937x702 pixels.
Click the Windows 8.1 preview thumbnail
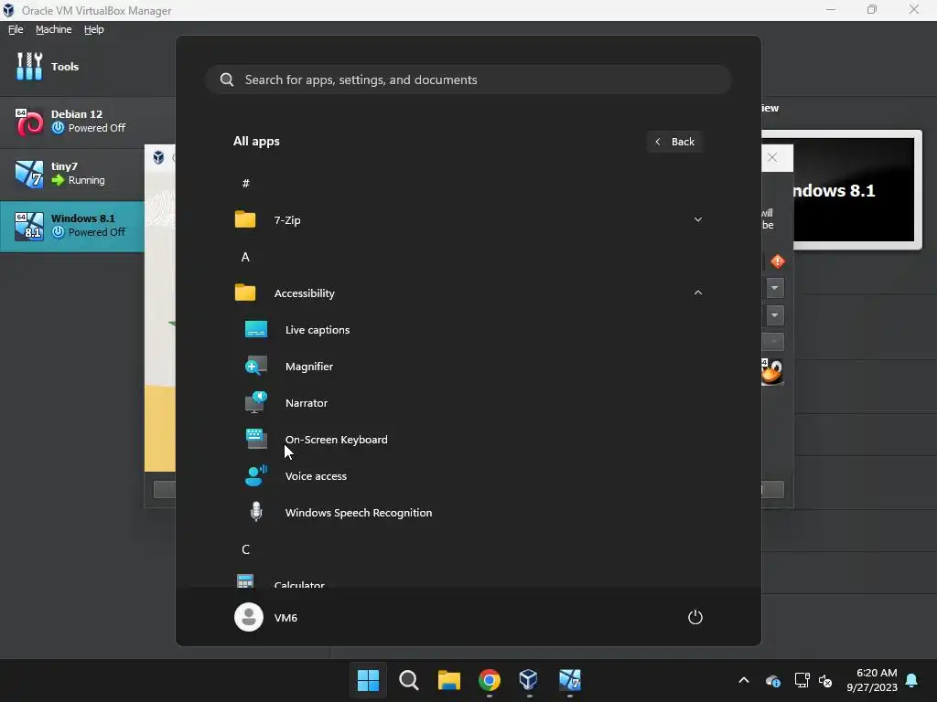(x=854, y=189)
